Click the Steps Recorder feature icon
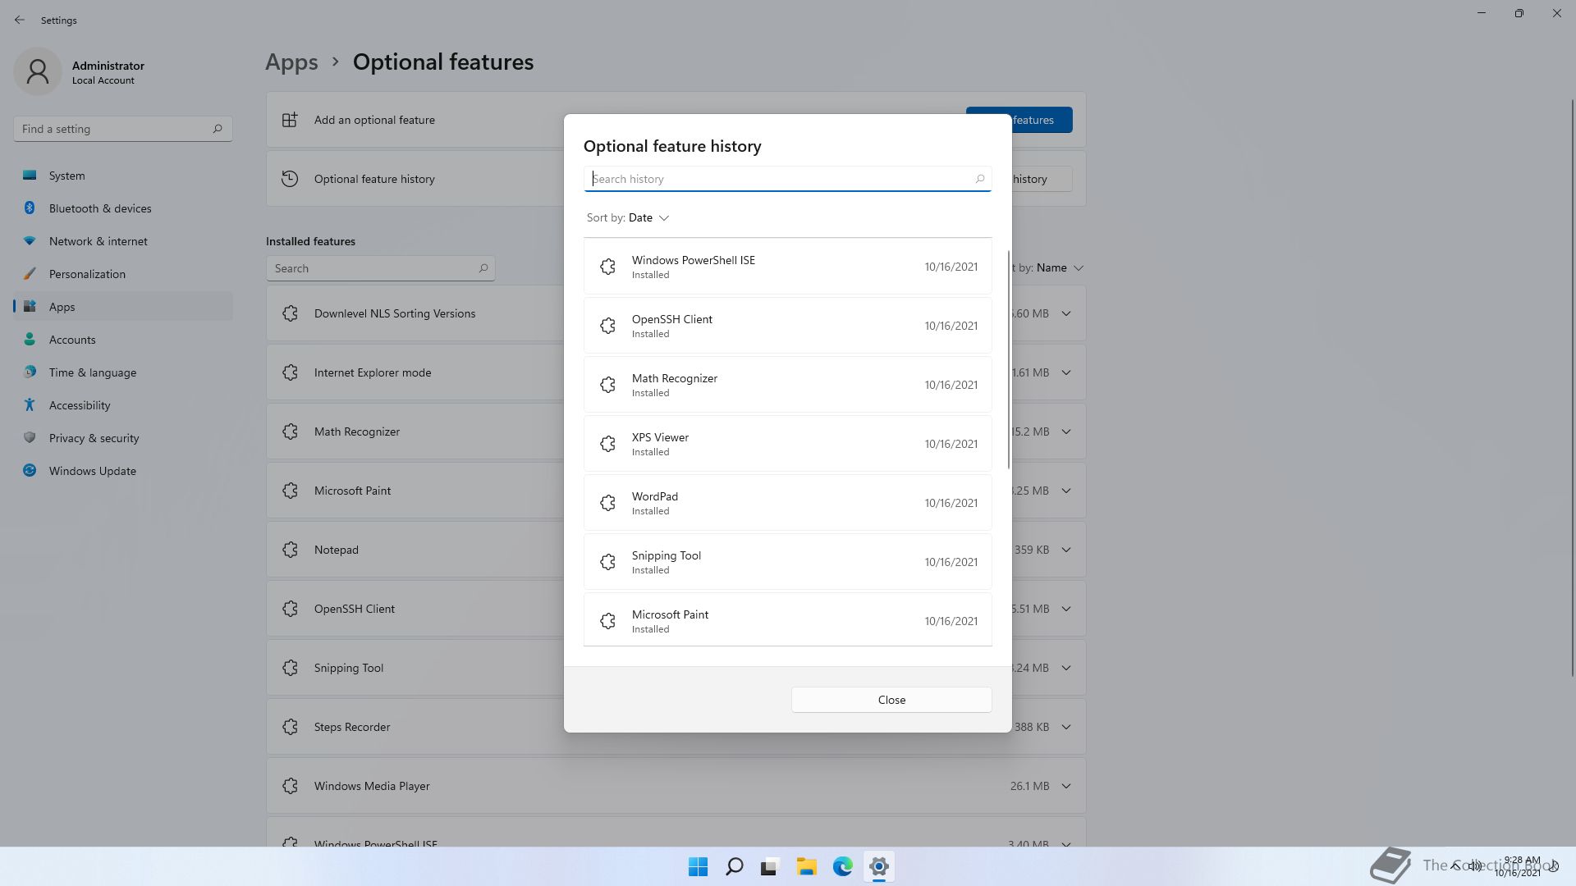The width and height of the screenshot is (1576, 886). pyautogui.click(x=290, y=727)
